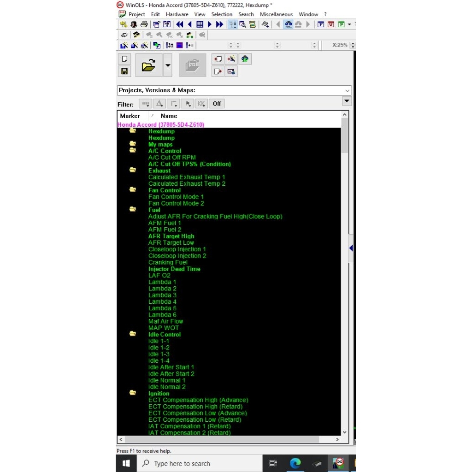Open the Hardware menu

pyautogui.click(x=177, y=14)
